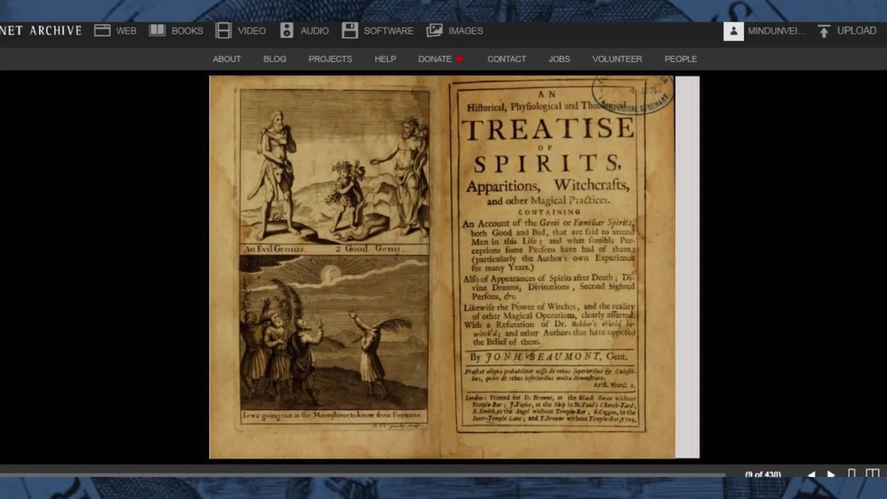Open the Help page

click(x=385, y=59)
